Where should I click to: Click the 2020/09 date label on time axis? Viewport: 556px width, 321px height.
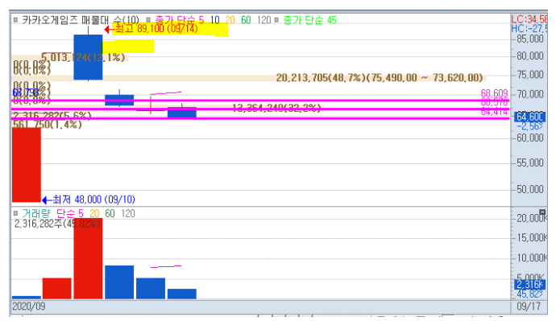coord(29,307)
